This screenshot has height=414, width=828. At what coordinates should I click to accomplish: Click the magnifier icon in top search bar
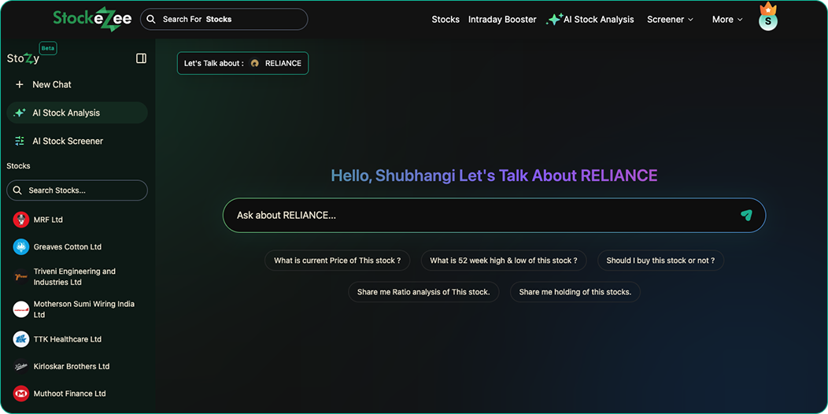pos(151,19)
